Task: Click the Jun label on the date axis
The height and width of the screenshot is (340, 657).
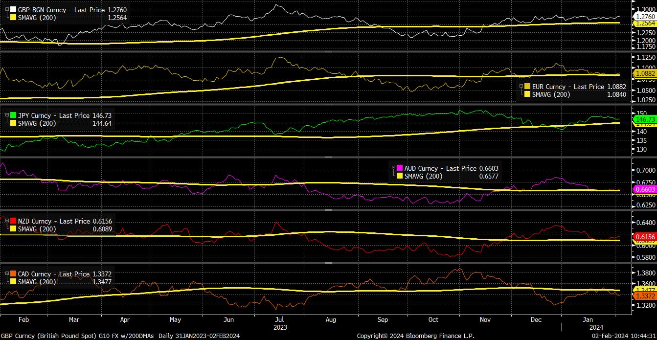Action: [228, 319]
